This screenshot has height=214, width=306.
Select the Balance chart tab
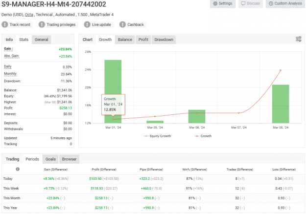[x=125, y=40]
